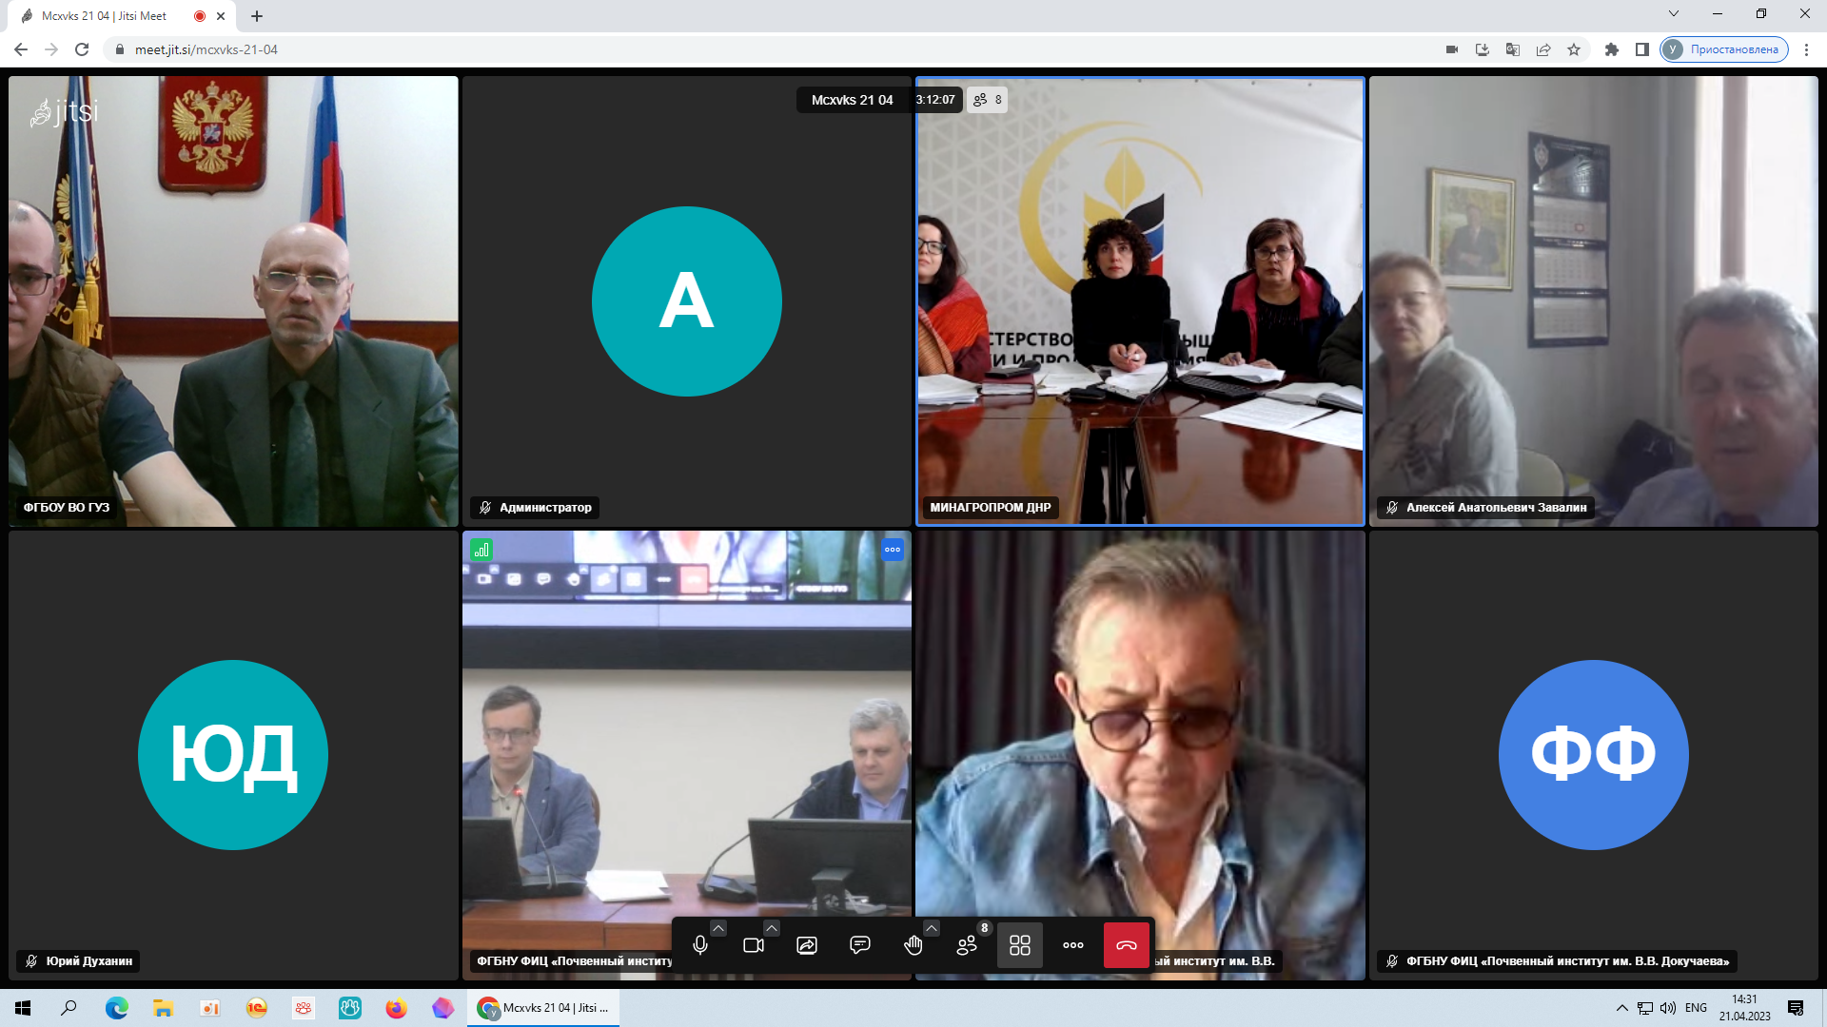
Task: Expand reactions arrow beside raise hand
Action: click(932, 928)
